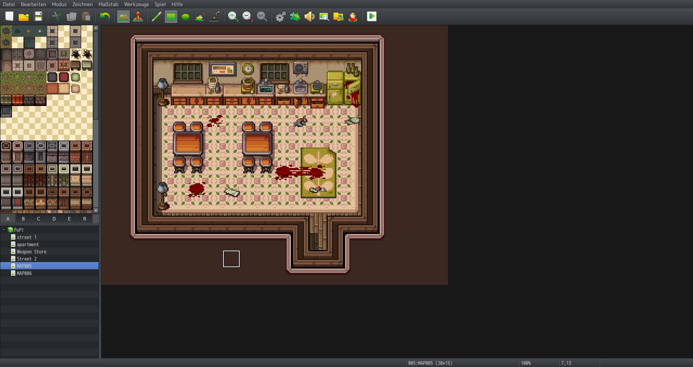693x367 pixels.
Task: Select the Pencil drawing tool
Action: 156,17
